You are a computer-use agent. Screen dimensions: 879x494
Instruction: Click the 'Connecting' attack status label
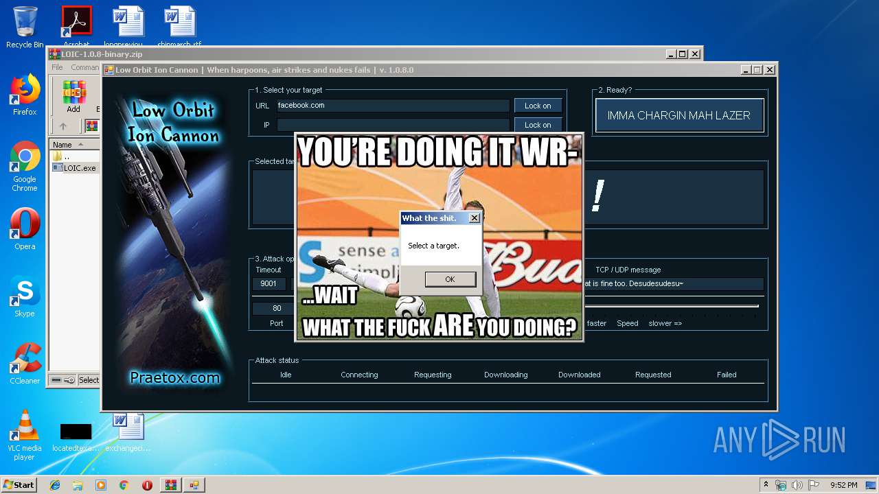359,375
